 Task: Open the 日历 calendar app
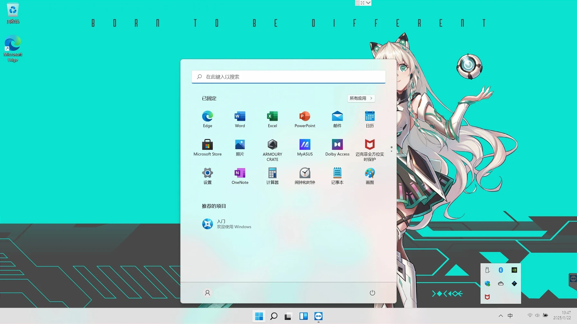pyautogui.click(x=370, y=119)
